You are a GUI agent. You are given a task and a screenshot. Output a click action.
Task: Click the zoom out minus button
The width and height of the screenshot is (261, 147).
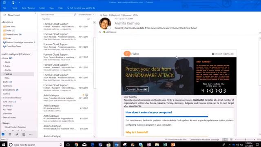coord(236,140)
